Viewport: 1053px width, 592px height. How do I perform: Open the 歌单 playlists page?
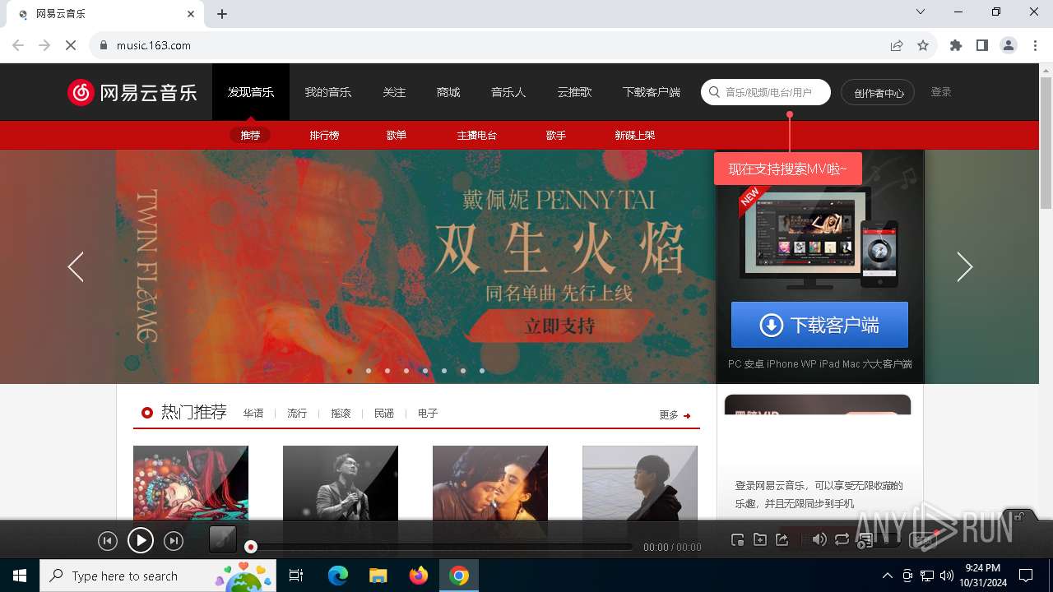pyautogui.click(x=397, y=135)
